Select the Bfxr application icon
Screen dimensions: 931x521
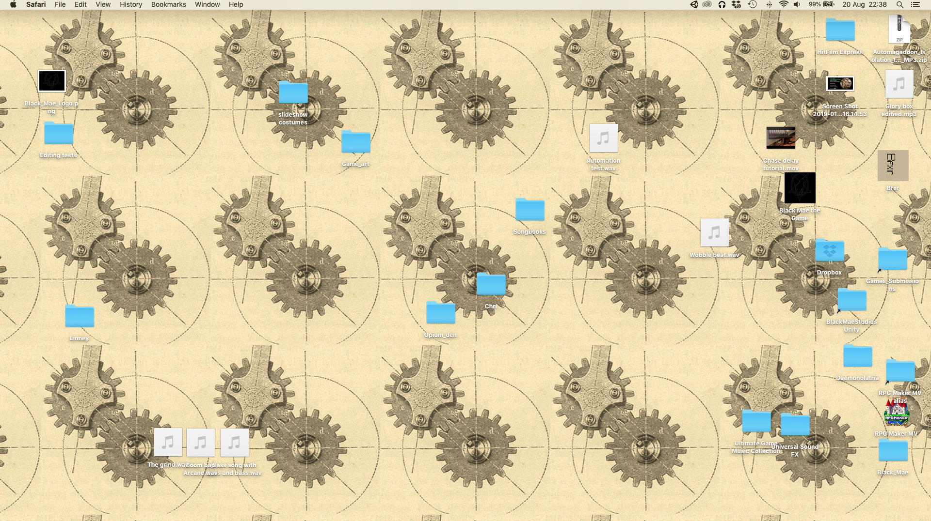pos(893,166)
